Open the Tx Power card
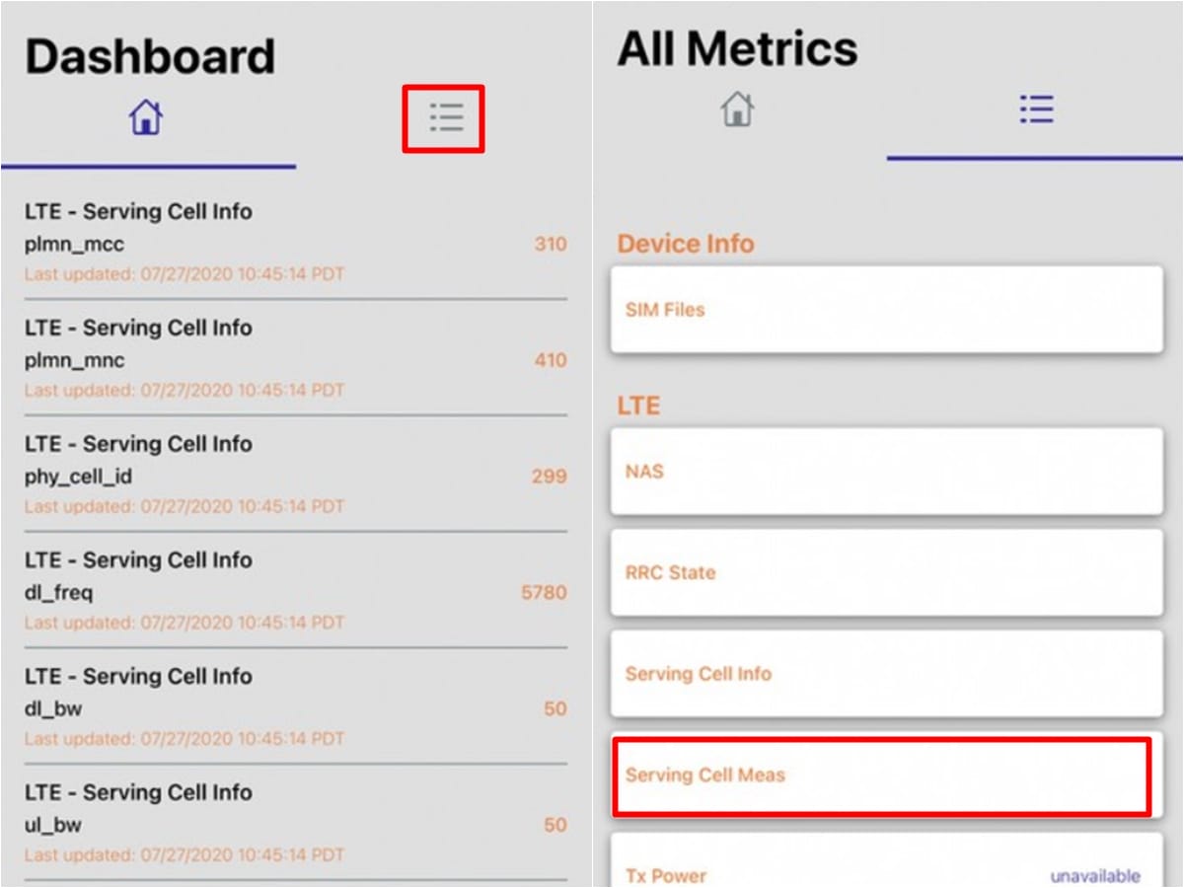 (887, 860)
